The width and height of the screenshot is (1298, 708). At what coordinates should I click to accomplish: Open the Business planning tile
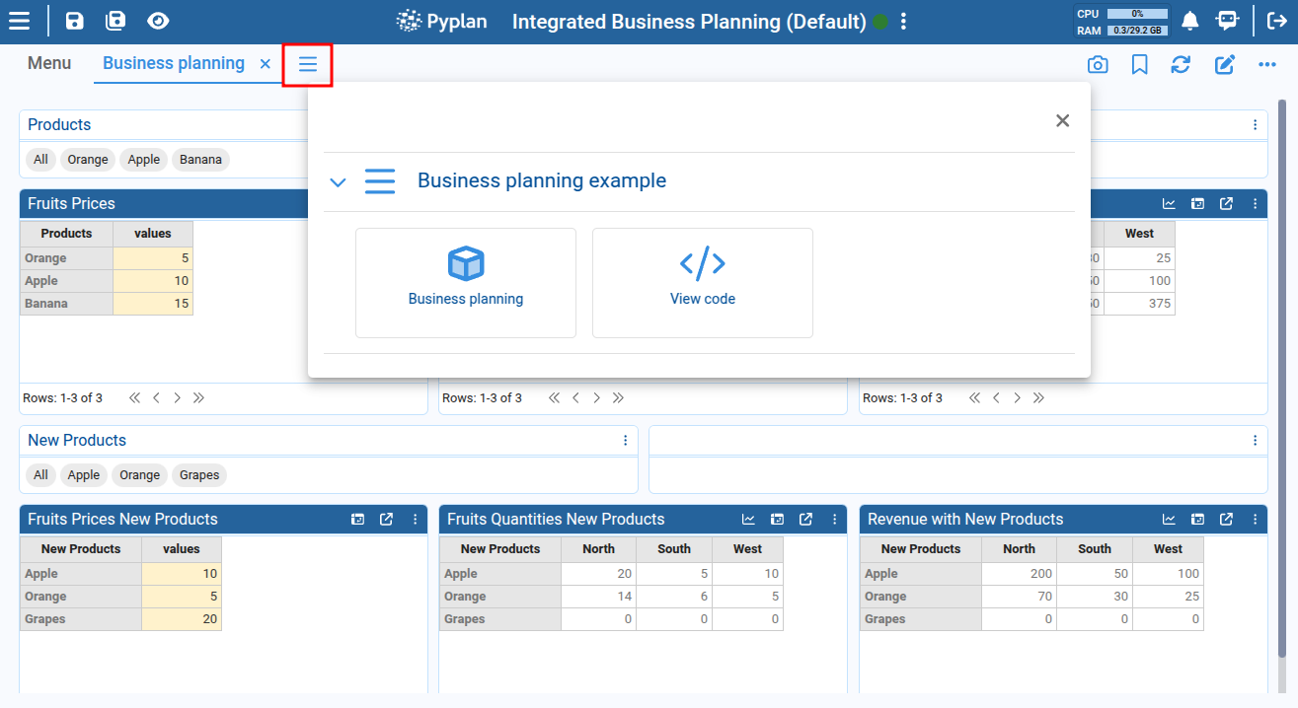click(x=466, y=282)
